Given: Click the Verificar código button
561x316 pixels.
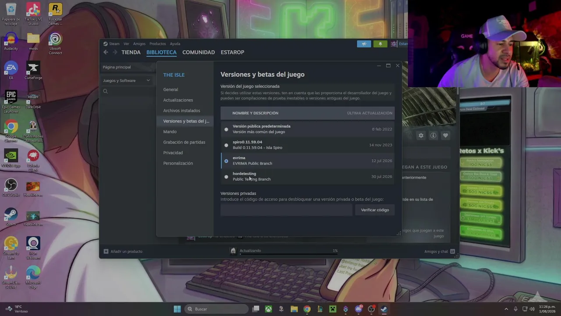Looking at the screenshot, I should pyautogui.click(x=375, y=210).
